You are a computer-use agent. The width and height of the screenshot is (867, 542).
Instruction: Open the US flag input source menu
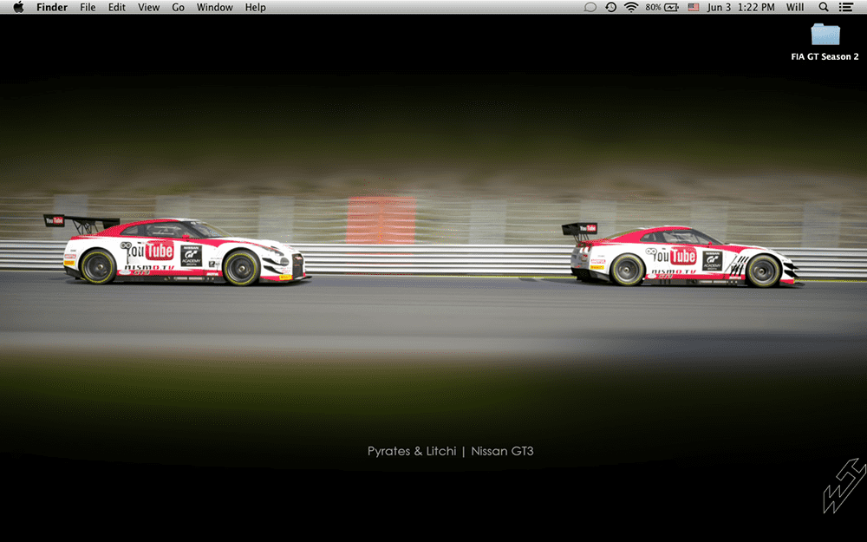click(x=694, y=7)
